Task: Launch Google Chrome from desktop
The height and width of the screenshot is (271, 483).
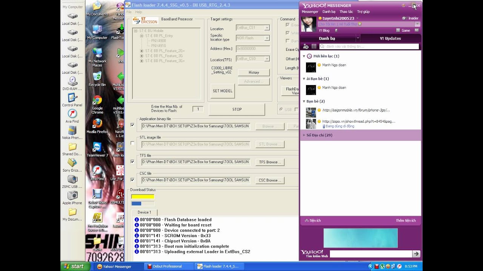Action: tap(97, 105)
